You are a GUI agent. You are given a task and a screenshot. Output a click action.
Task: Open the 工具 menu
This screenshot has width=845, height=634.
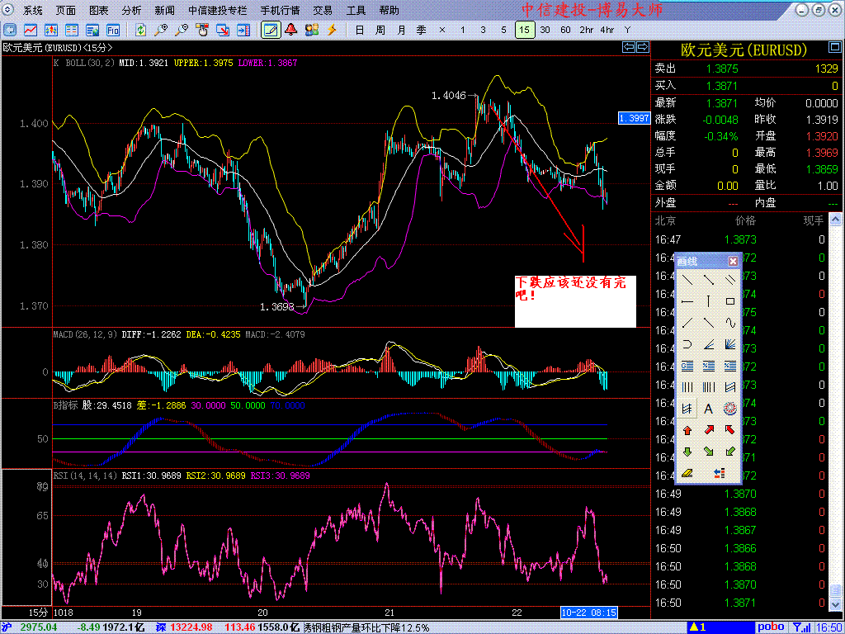(x=356, y=11)
